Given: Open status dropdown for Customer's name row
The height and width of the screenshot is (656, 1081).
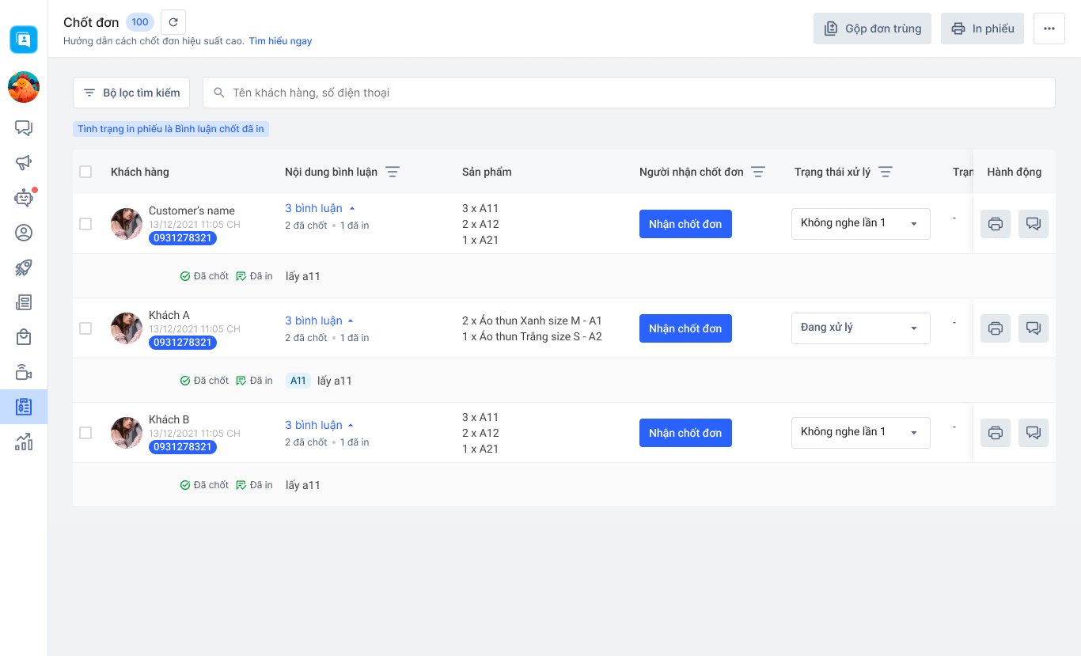Looking at the screenshot, I should (861, 223).
